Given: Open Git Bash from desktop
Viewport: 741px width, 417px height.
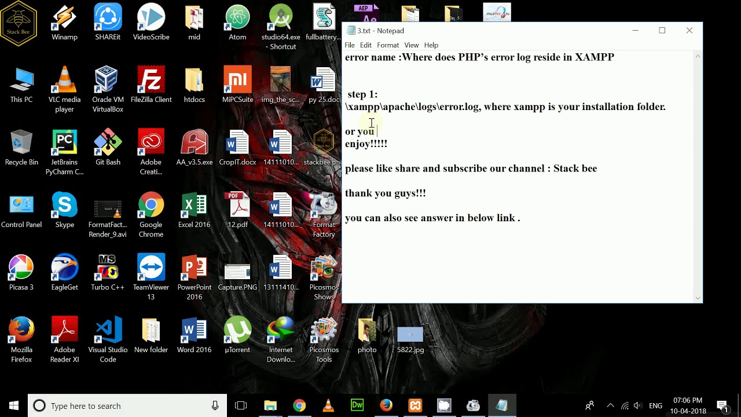Looking at the screenshot, I should 108,148.
